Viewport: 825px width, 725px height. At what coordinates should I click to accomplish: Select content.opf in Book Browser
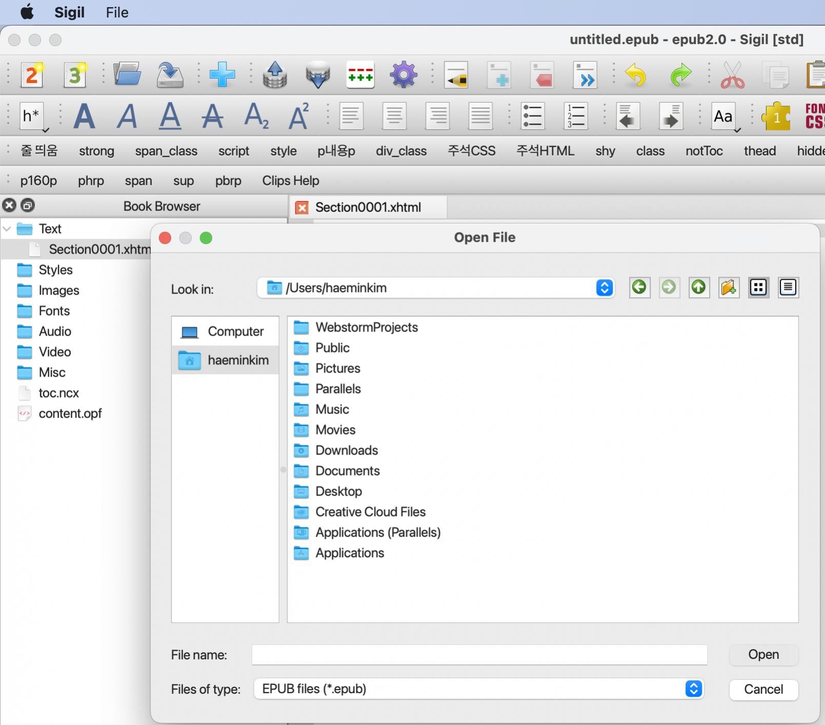(x=70, y=414)
